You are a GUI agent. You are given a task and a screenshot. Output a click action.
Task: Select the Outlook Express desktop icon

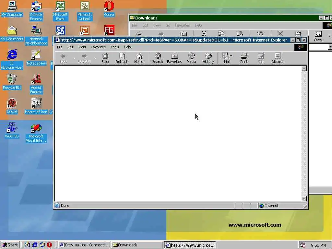pyautogui.click(x=36, y=11)
